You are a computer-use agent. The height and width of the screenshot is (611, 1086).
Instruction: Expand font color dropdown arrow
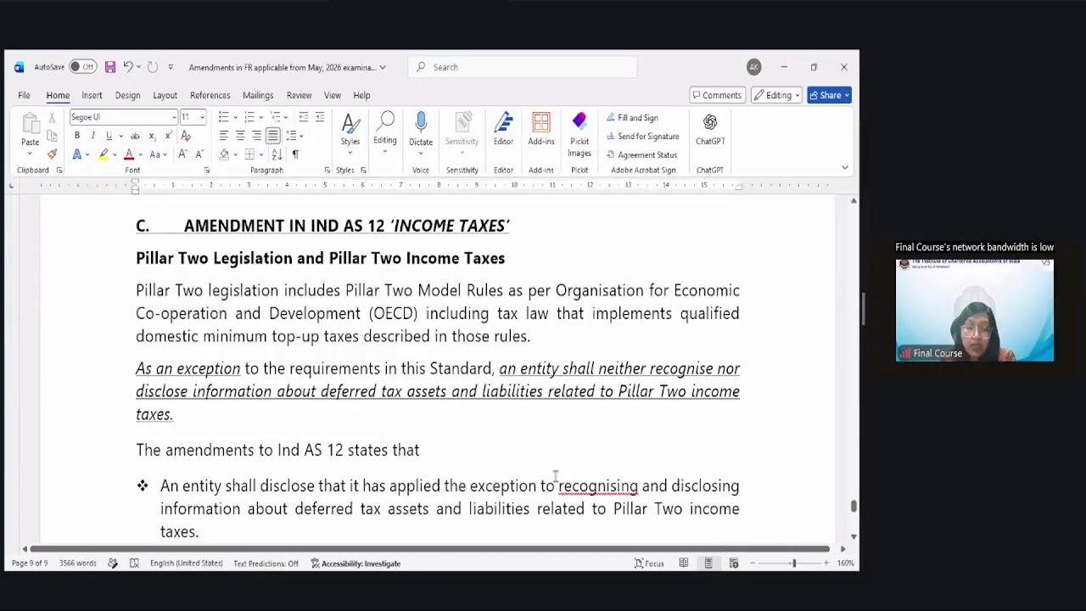pyautogui.click(x=140, y=154)
